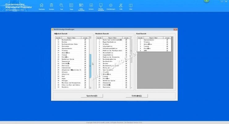The width and height of the screenshot is (229, 124).
Task: Toggle row 1 checkbox in female report list
Action: click(126, 40)
